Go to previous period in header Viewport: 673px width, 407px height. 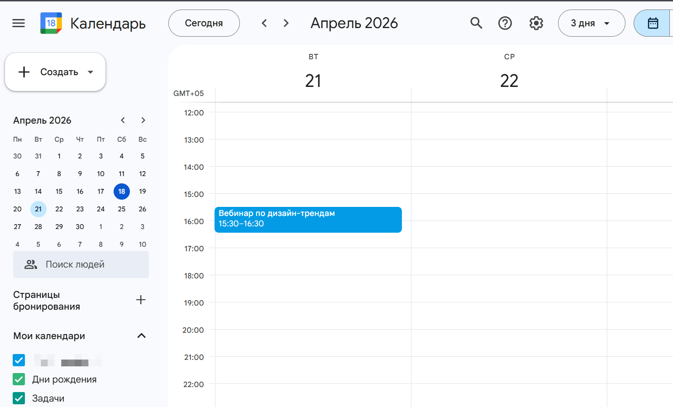264,23
